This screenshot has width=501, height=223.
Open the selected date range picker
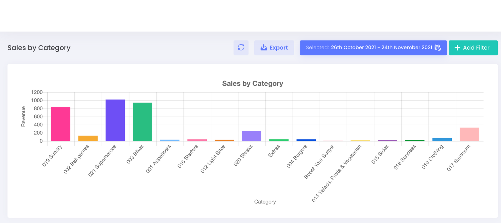point(373,47)
